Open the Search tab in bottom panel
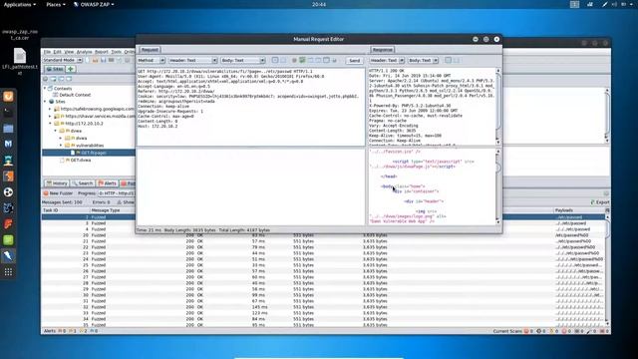The image size is (638, 359). pyautogui.click(x=83, y=183)
